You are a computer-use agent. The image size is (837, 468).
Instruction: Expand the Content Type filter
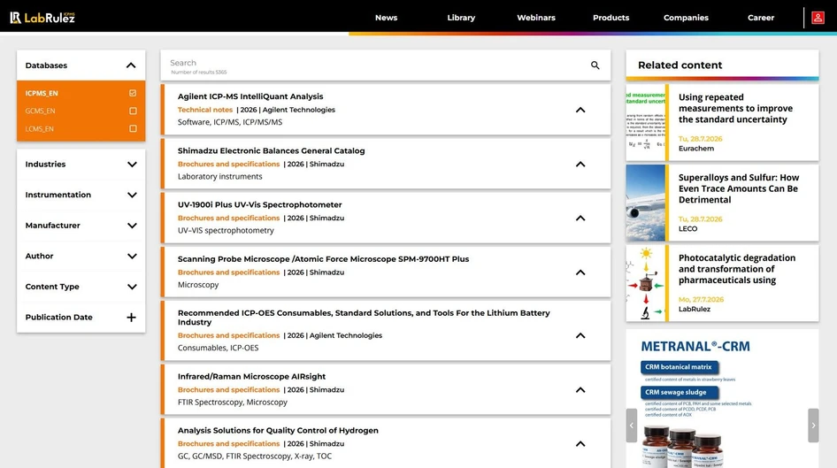132,287
